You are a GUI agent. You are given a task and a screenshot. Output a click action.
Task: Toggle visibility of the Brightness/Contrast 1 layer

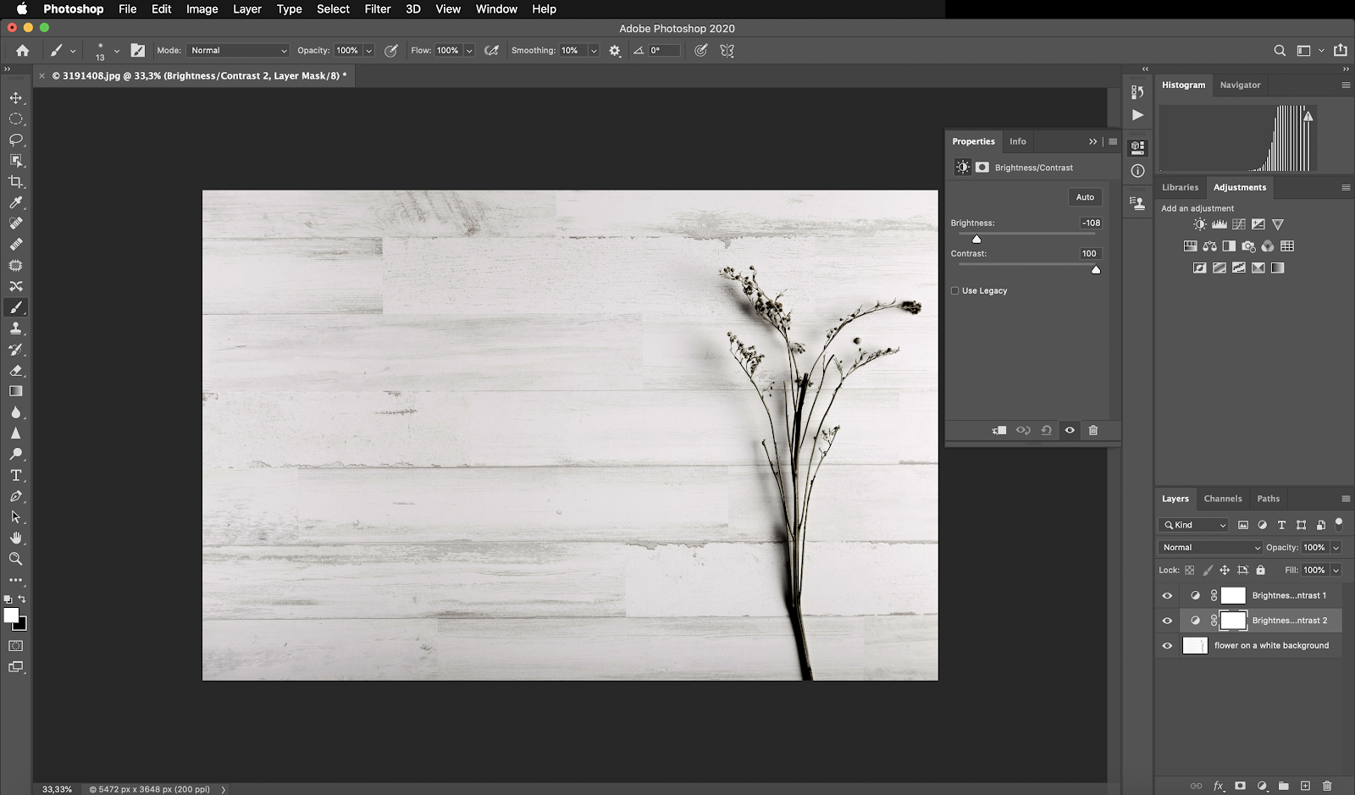pos(1167,595)
